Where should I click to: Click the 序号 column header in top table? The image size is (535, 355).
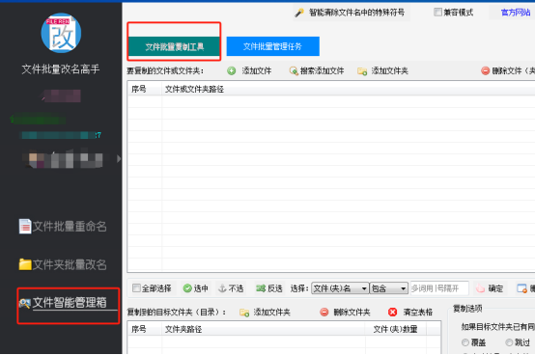pos(138,90)
